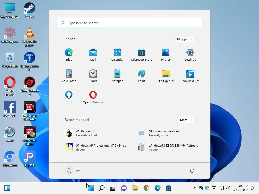Open Edge from pinned apps
The height and width of the screenshot is (194, 259).
pos(69,55)
